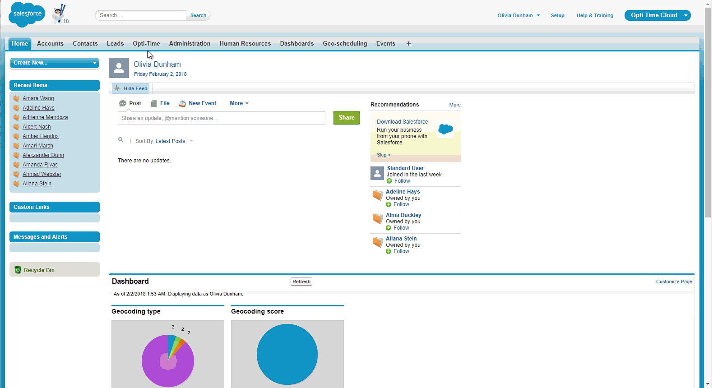The image size is (713, 388).
Task: Click the Salesforce cloud logo
Action: tap(27, 14)
